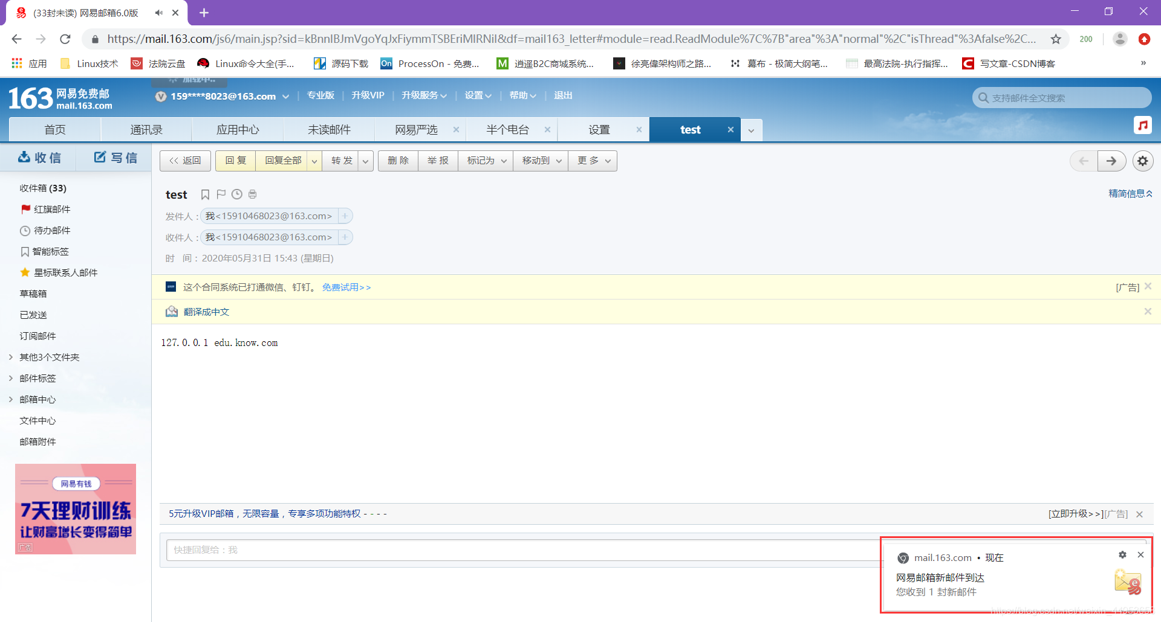Open the 更多 dropdown
This screenshot has width=1161, height=622.
tap(593, 161)
